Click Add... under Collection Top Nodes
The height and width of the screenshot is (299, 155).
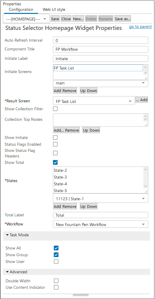(x=58, y=130)
